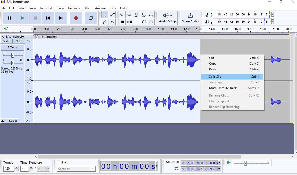
Task: Skip to end of the project
Action: 61,18
